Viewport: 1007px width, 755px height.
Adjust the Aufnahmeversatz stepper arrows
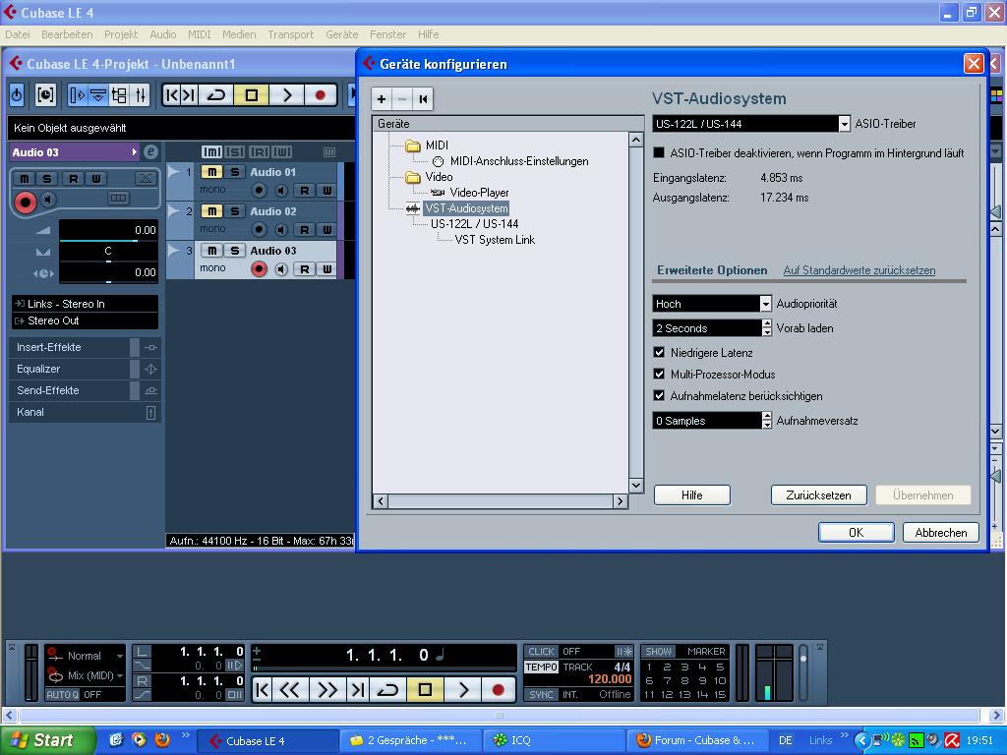767,421
